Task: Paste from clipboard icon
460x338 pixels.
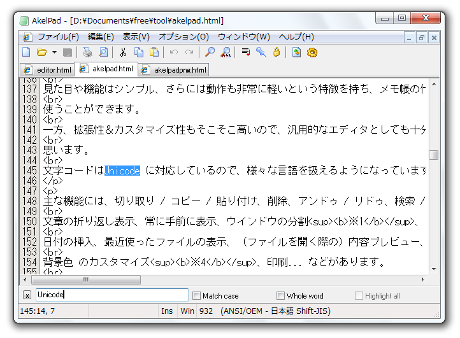Action: coord(154,52)
